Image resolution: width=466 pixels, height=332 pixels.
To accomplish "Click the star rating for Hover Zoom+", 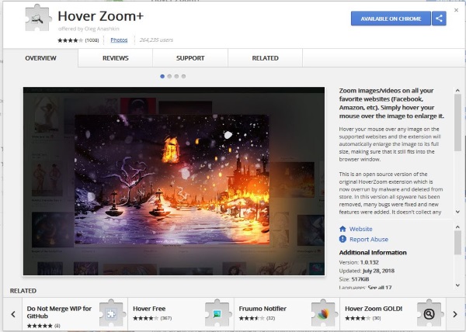I will coord(71,40).
